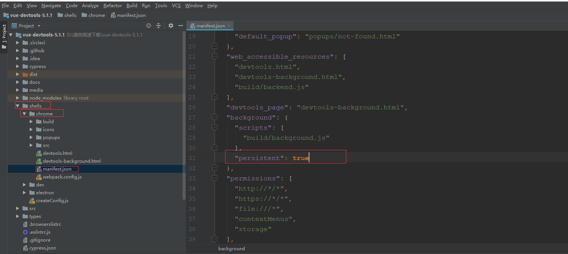
Task: Click vue-devtools-5.1.1 breadcrumb in navigation bar
Action: [x=28, y=15]
